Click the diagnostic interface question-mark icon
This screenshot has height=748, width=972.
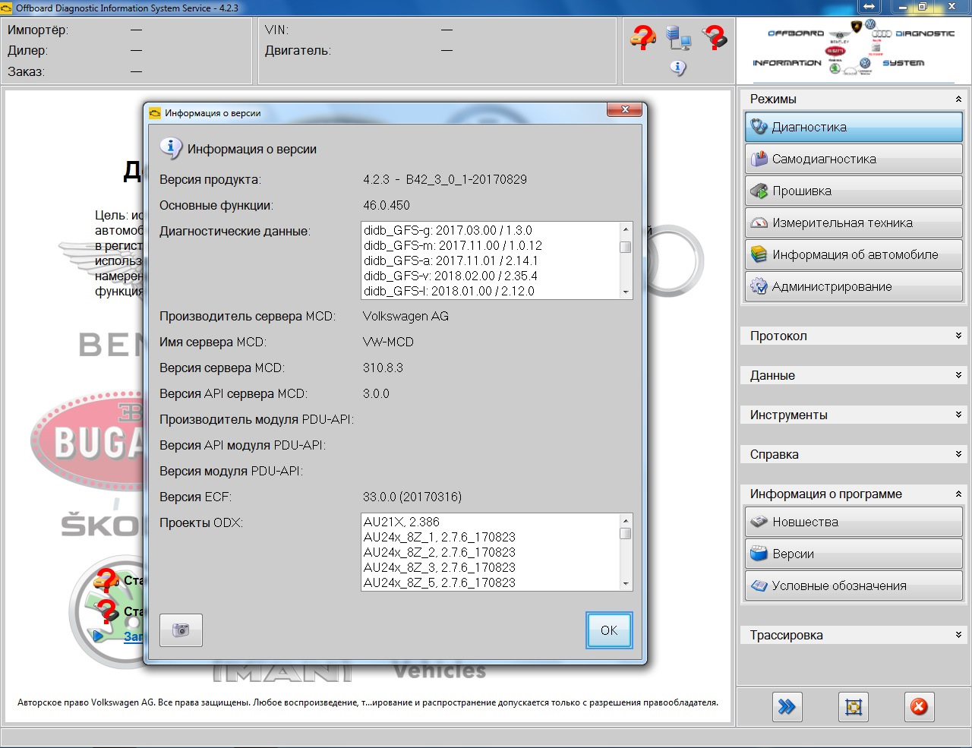point(714,37)
